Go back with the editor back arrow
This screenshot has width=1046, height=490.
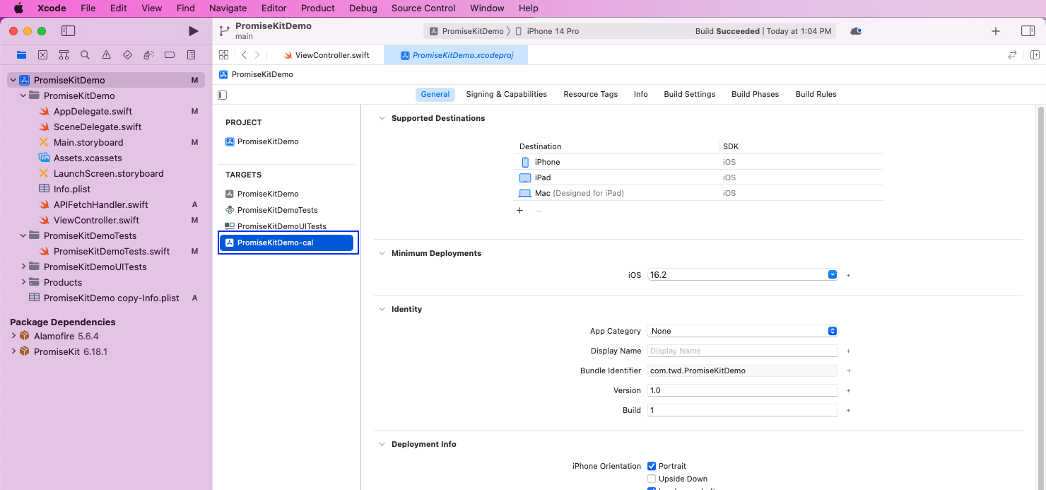tap(244, 55)
